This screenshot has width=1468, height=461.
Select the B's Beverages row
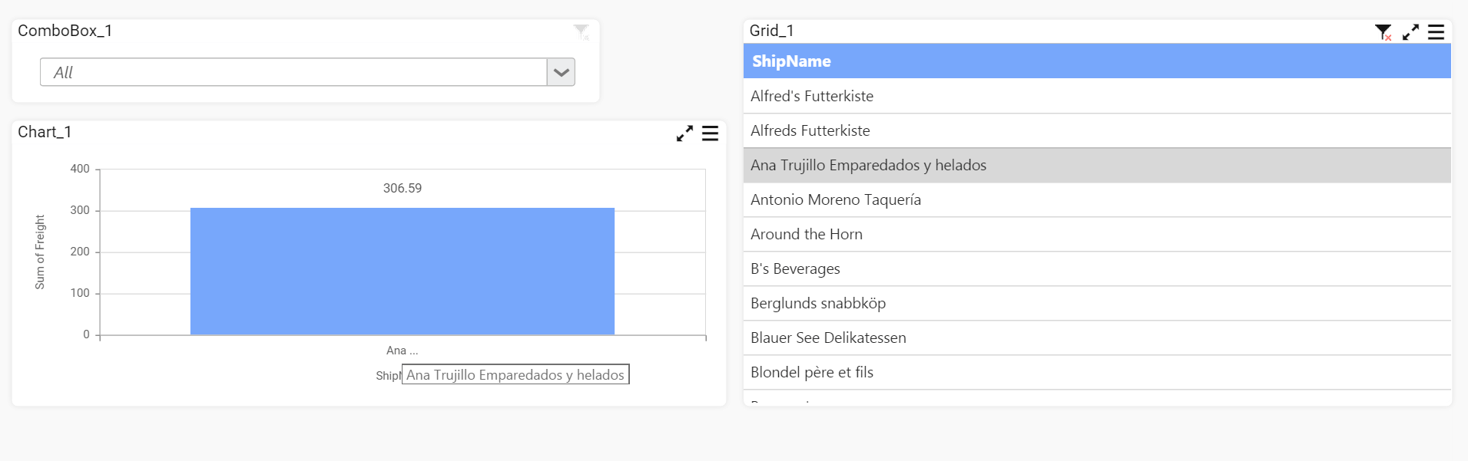point(795,269)
